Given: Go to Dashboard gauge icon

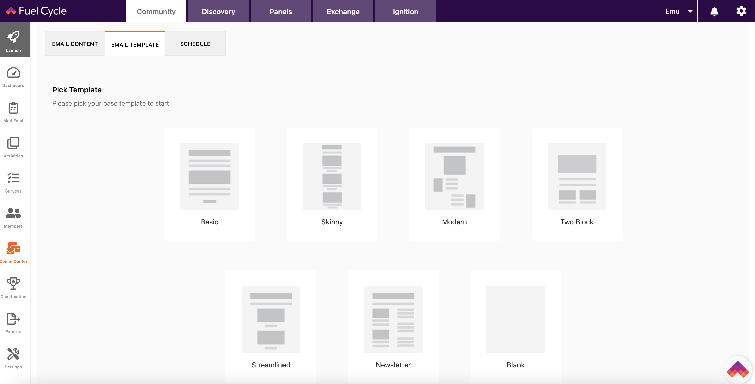Looking at the screenshot, I should (14, 73).
